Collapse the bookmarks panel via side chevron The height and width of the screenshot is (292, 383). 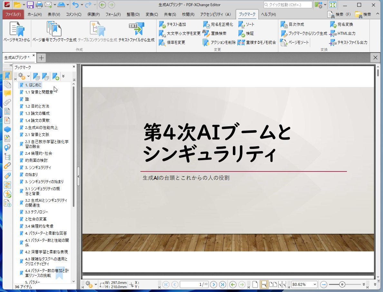point(78,176)
